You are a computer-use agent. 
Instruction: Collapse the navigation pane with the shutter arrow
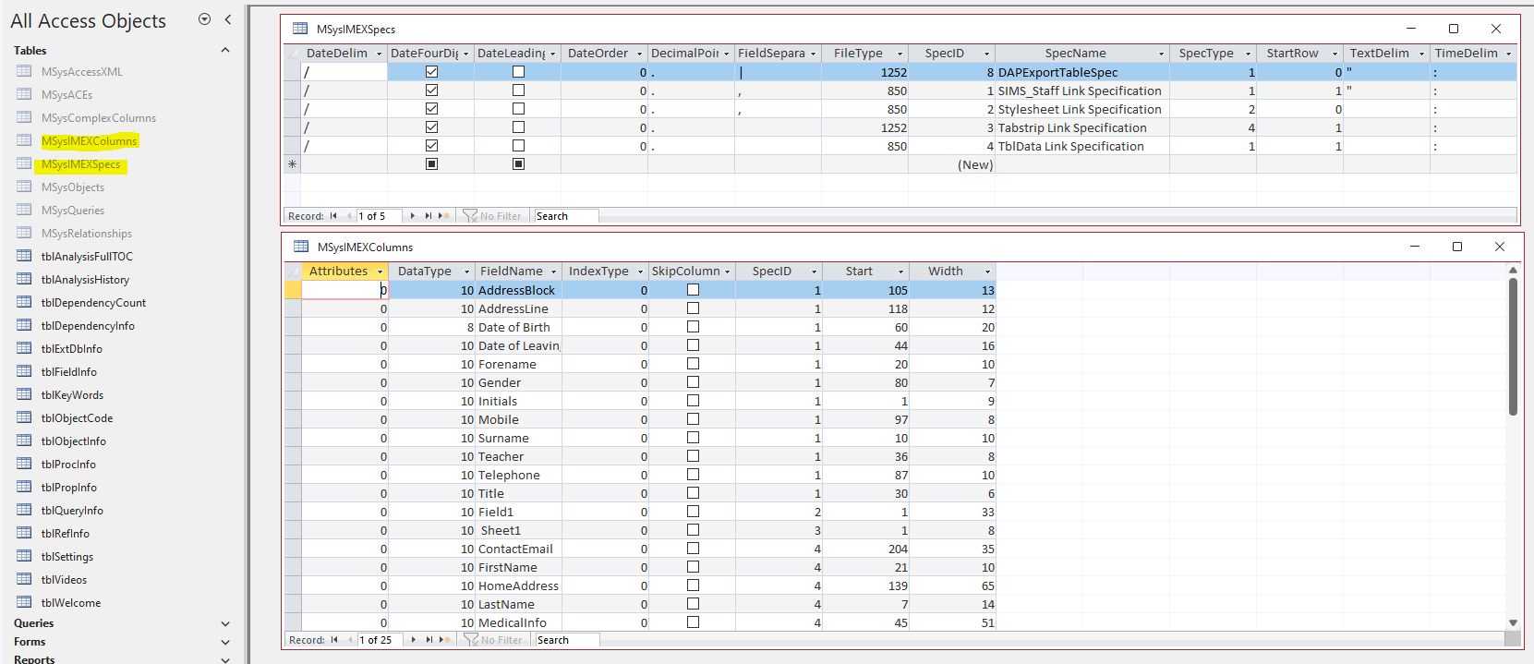coord(227,19)
